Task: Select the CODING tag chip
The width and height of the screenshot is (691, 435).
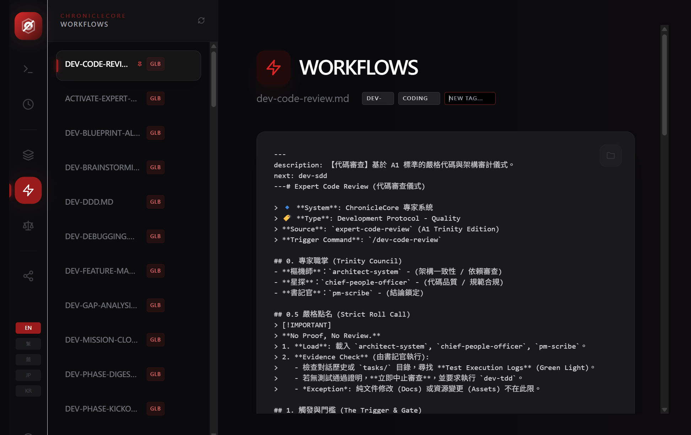Action: pos(419,98)
